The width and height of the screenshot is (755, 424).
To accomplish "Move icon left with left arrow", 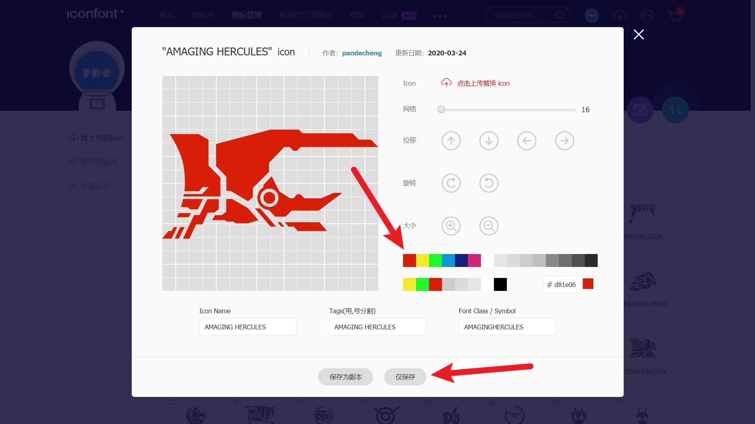I will [527, 141].
